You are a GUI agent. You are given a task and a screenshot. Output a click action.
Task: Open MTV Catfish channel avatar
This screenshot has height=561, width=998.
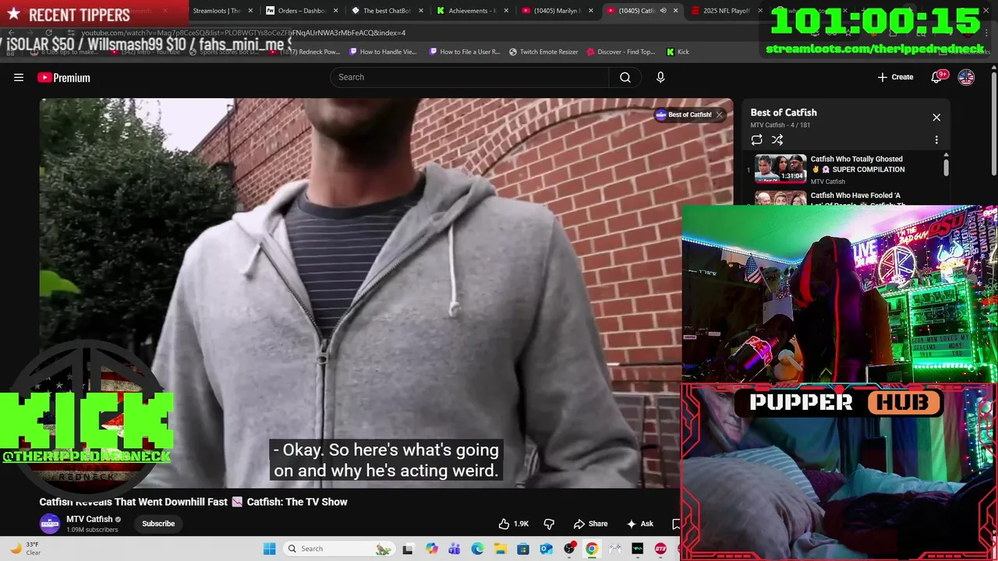pyautogui.click(x=50, y=524)
